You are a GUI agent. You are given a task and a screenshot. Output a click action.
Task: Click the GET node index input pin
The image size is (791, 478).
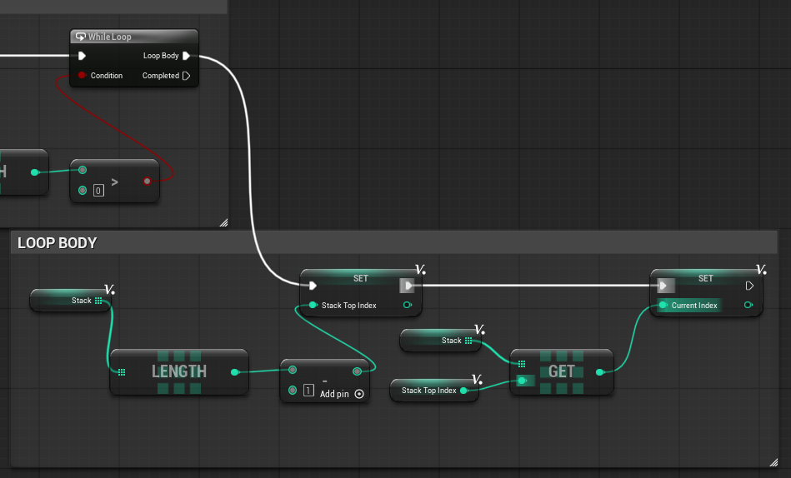(523, 381)
